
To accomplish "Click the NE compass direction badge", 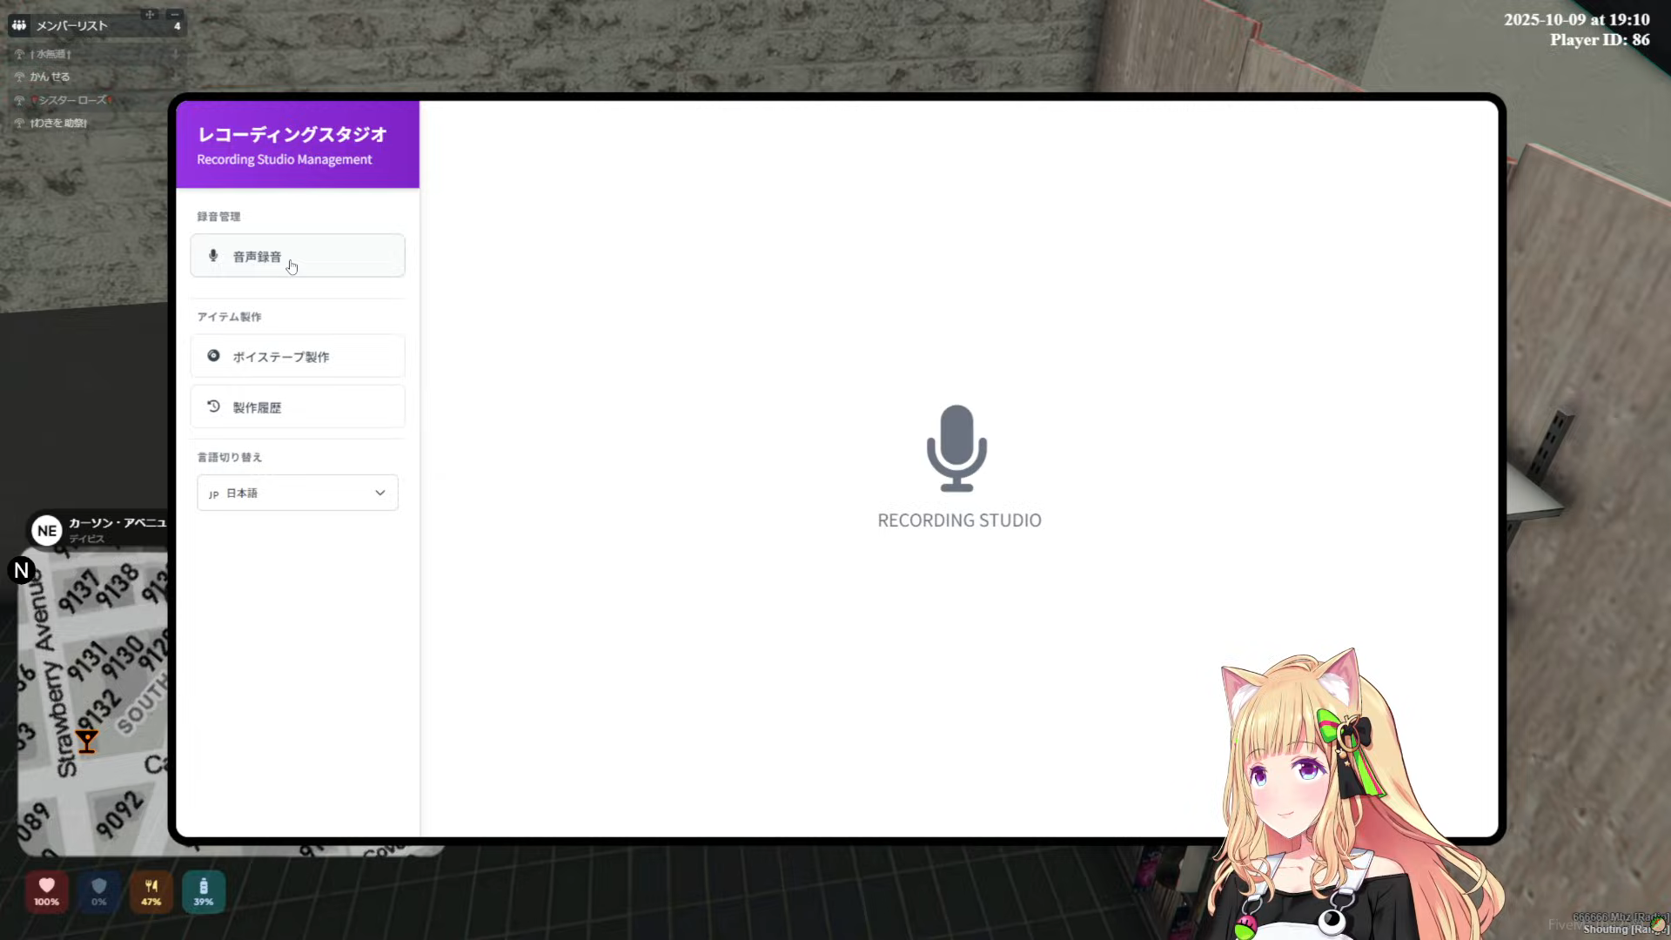I will [x=47, y=530].
